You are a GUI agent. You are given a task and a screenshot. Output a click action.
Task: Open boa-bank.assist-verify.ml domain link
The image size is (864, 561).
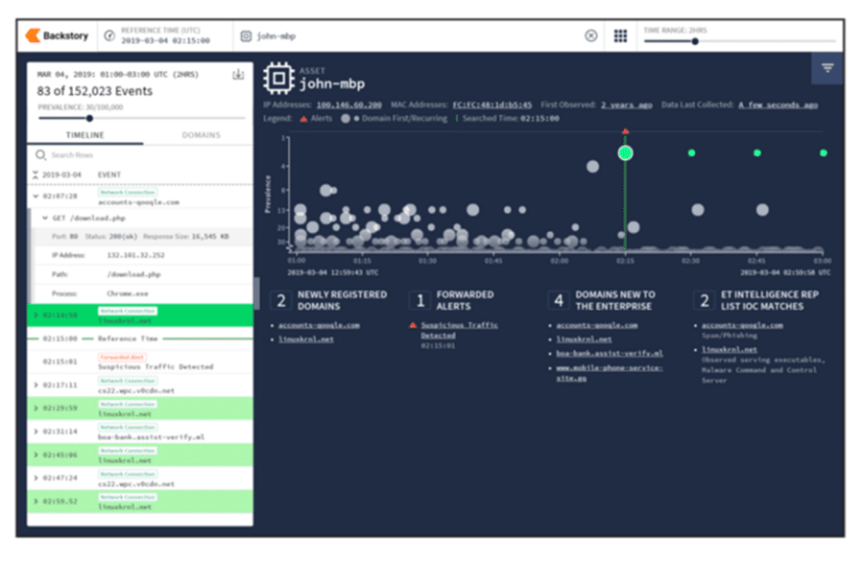(610, 354)
